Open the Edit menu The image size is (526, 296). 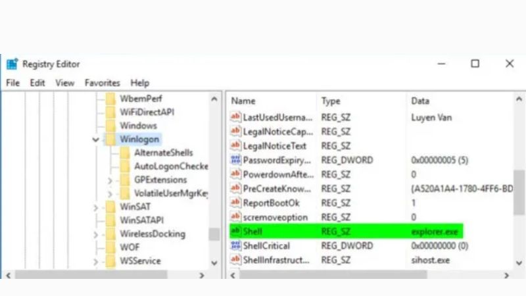pos(37,83)
